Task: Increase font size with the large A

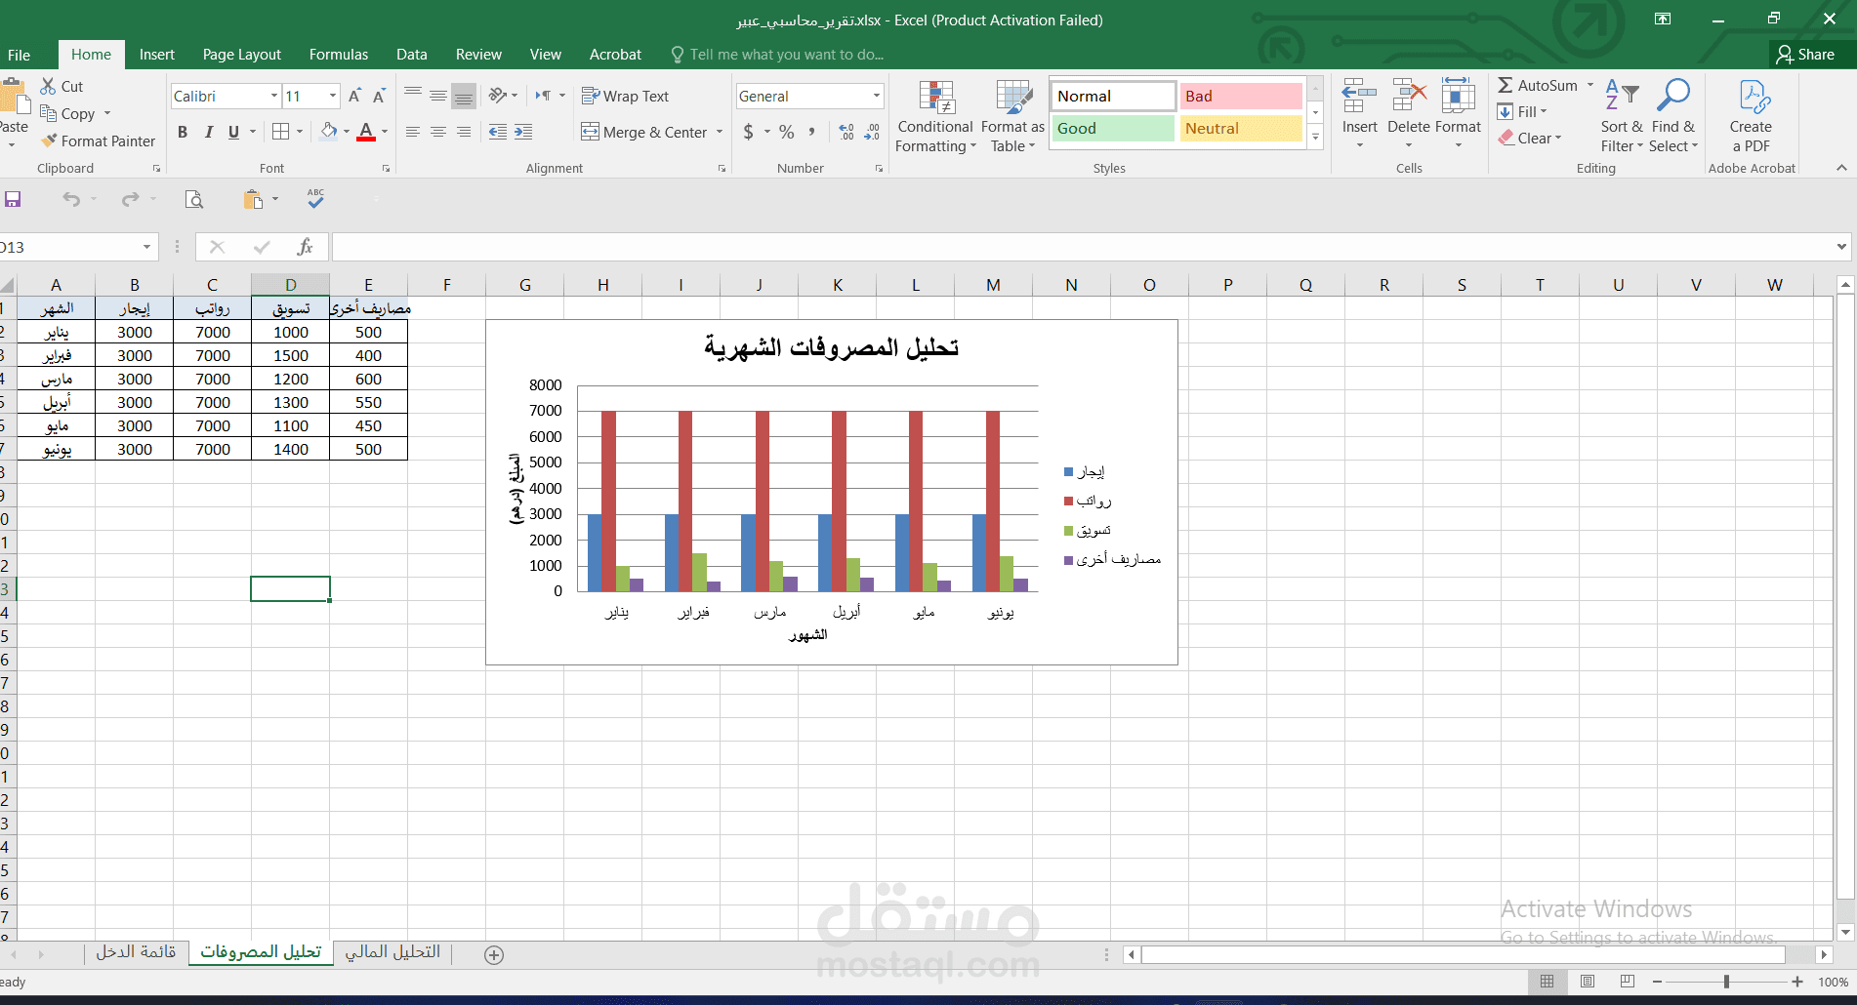Action: click(x=354, y=96)
